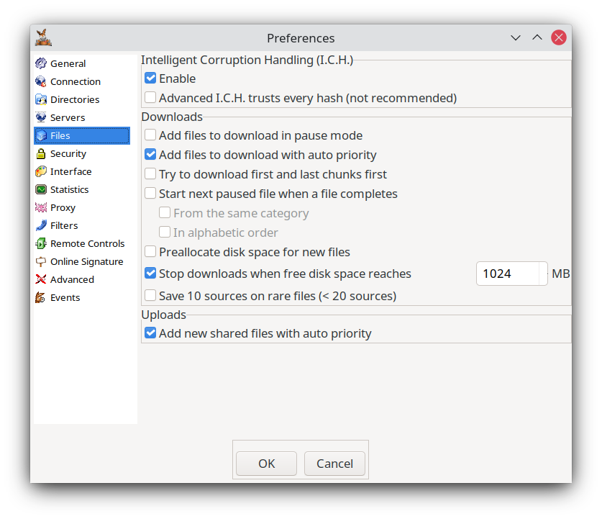Click the Events icon in sidebar
The width and height of the screenshot is (602, 519).
(x=41, y=297)
